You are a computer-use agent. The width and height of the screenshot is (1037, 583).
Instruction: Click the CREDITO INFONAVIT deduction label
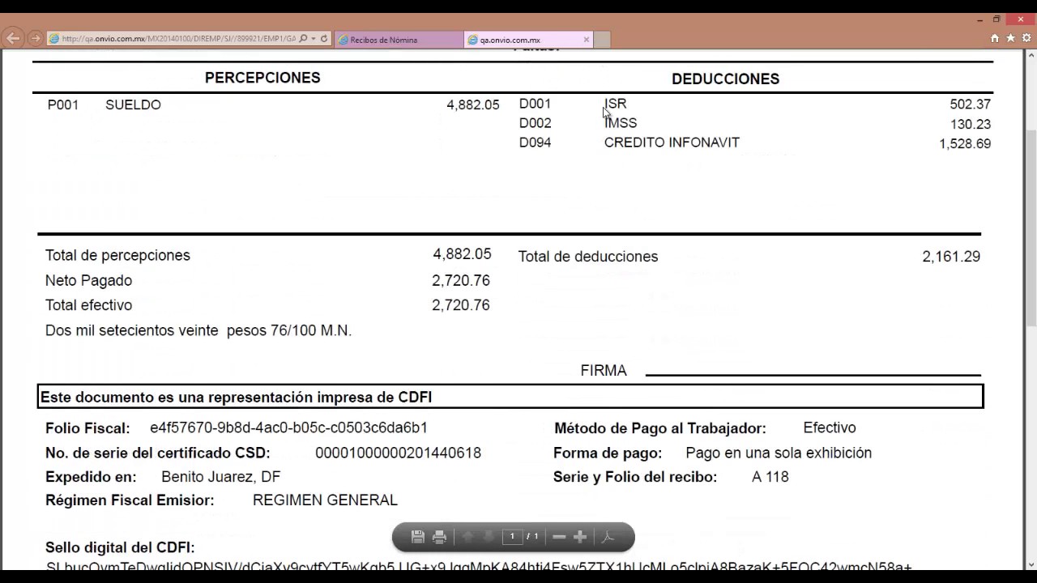pyautogui.click(x=672, y=143)
